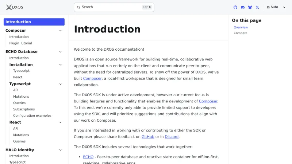Image resolution: width=292 pixels, height=164 pixels.
Task: Select Subscriptions under Typescript
Action: 24,109
